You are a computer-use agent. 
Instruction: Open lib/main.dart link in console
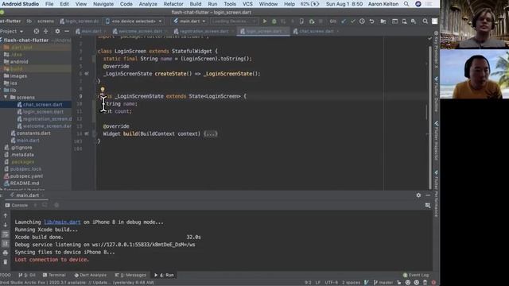pos(62,222)
